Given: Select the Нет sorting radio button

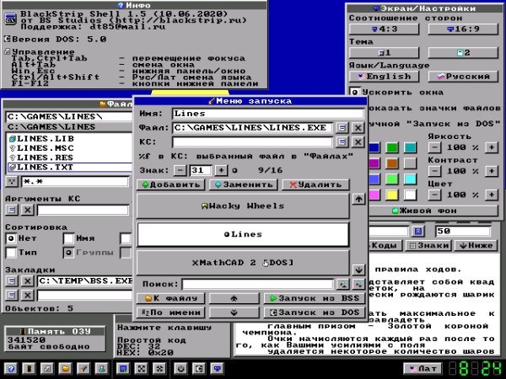Looking at the screenshot, I should tap(11, 238).
